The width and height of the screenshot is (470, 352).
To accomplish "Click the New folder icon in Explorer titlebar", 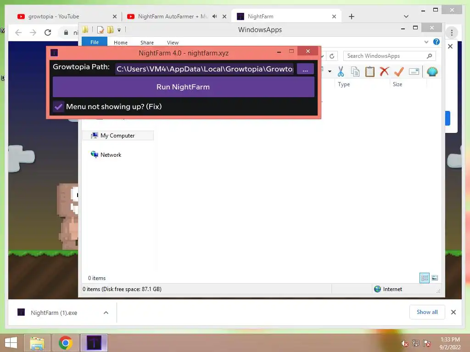I will click(x=110, y=30).
